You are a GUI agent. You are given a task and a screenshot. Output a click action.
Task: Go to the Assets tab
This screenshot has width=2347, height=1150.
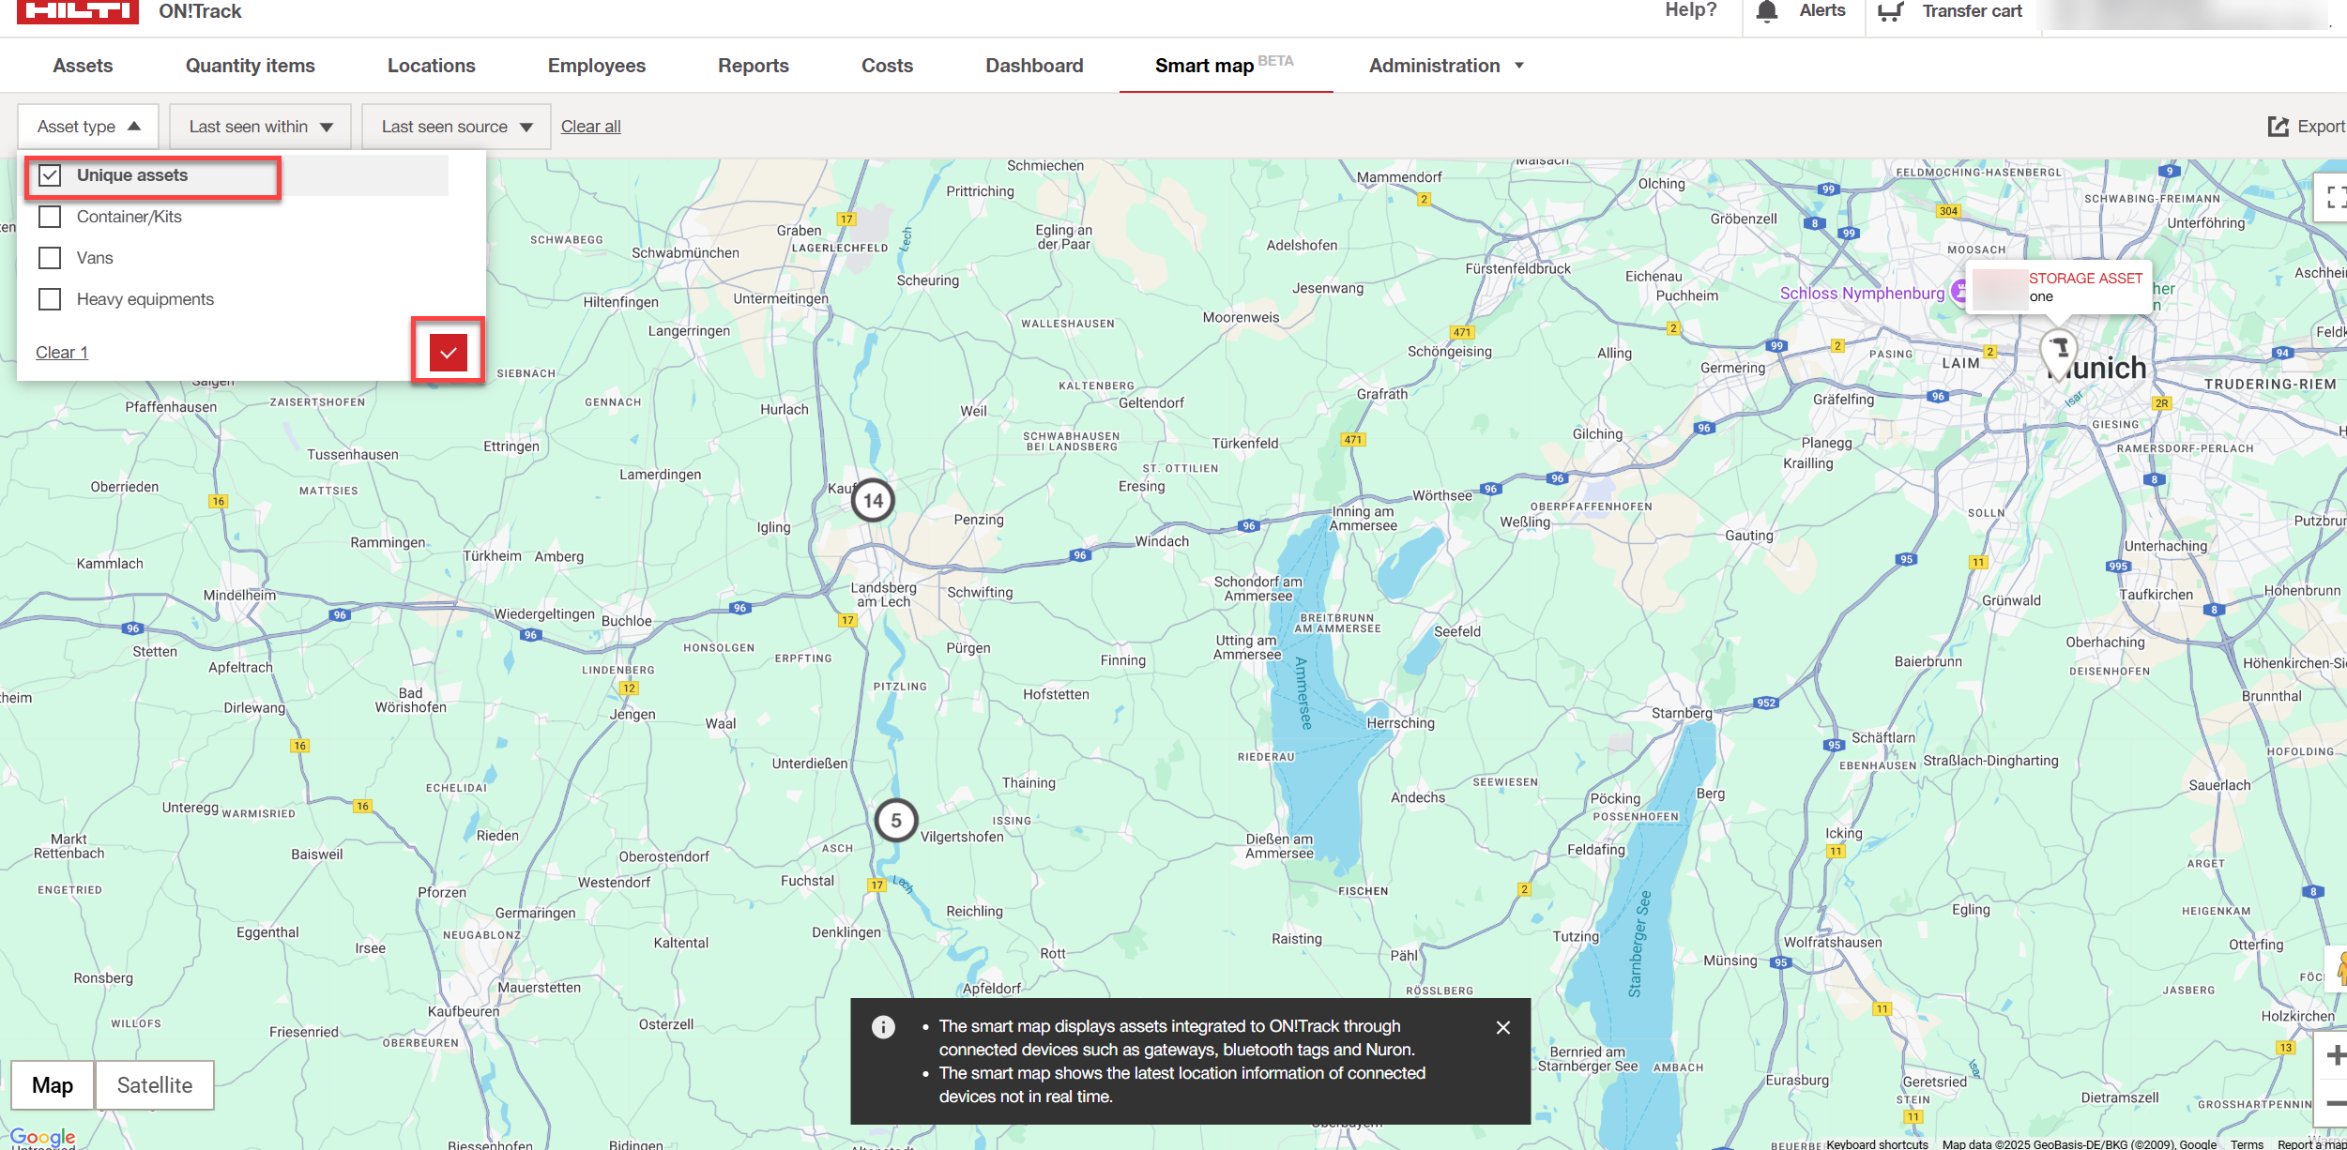click(83, 66)
